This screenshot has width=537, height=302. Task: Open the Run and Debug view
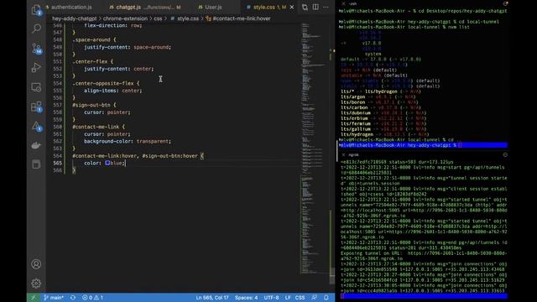tap(36, 67)
